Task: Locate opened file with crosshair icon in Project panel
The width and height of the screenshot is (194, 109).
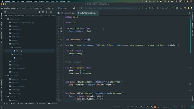Action: click(x=39, y=12)
